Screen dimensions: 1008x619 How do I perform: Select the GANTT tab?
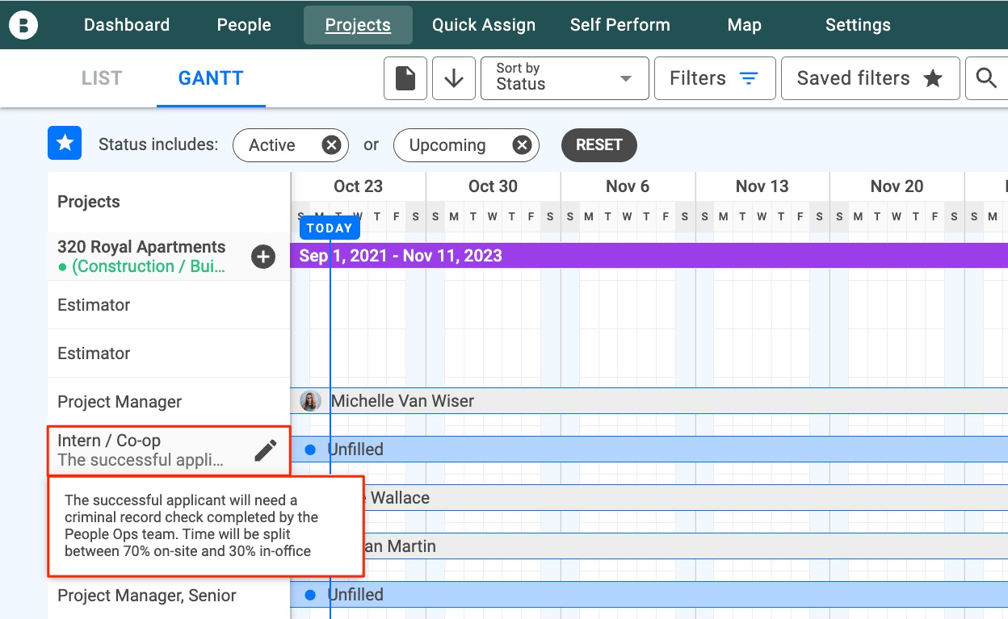[x=211, y=78]
